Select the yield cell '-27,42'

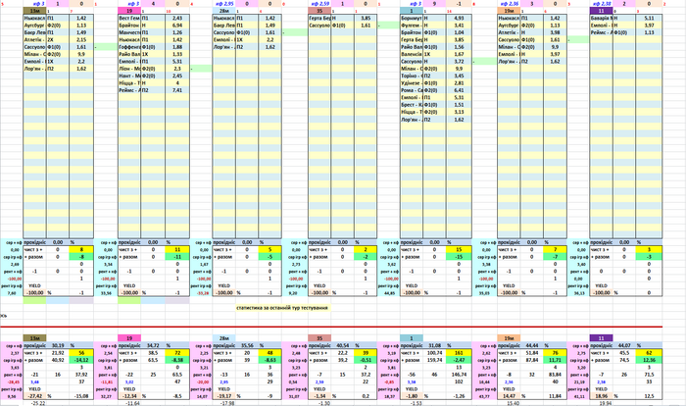(34, 396)
